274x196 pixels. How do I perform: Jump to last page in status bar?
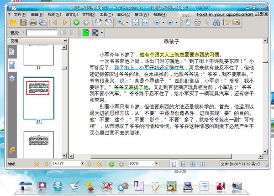100,164
